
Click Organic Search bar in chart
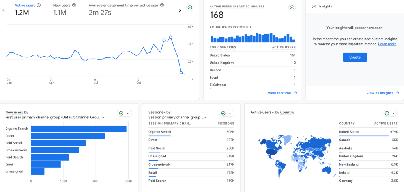point(79,129)
